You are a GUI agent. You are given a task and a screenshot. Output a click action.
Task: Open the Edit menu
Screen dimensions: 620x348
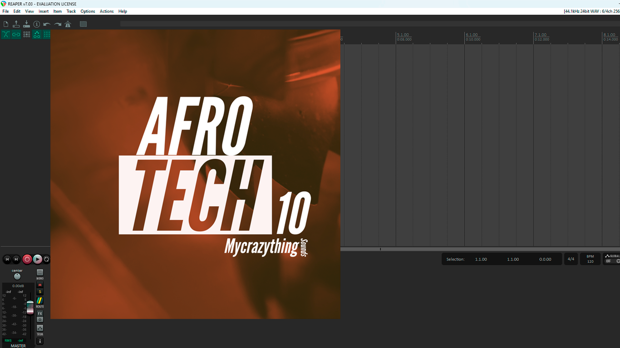click(x=17, y=11)
